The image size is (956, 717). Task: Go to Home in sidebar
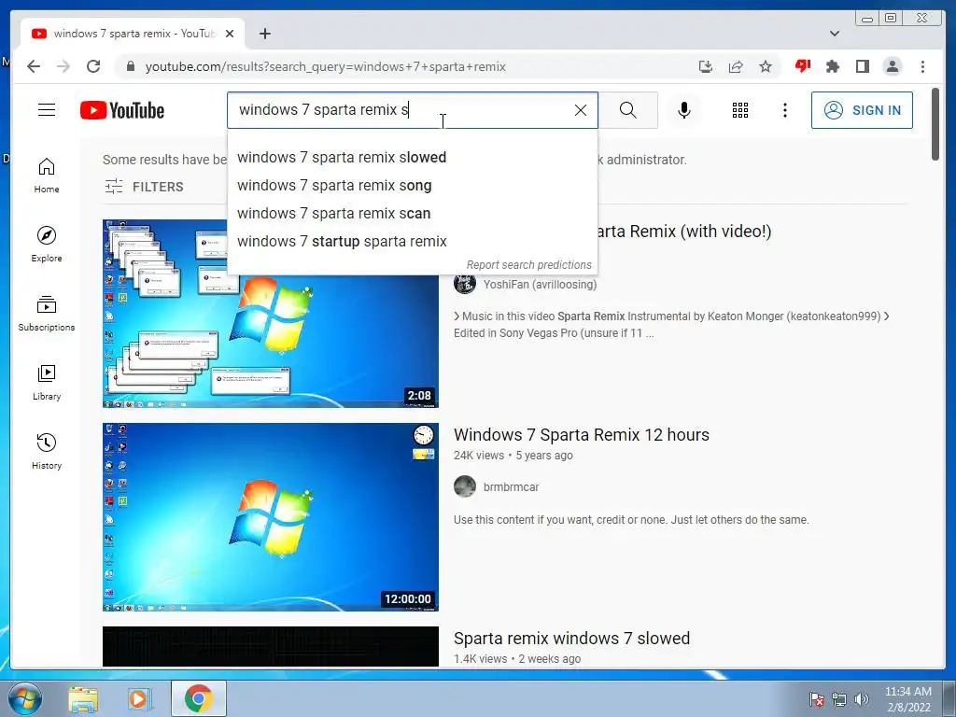click(x=47, y=176)
